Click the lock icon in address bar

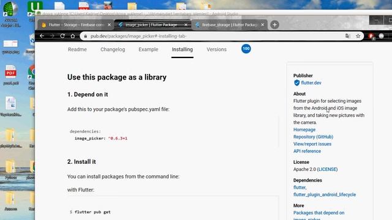(x=86, y=36)
